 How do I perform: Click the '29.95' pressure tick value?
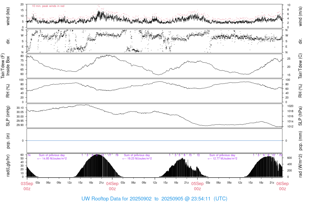(20, 121)
